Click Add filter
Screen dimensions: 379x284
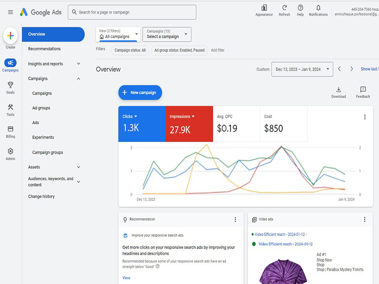pyautogui.click(x=218, y=50)
